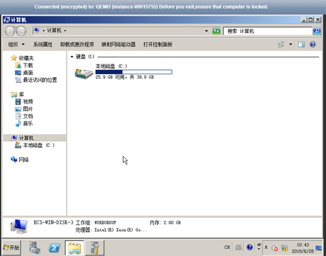Open the 组织 dropdown menu
This screenshot has width=326, height=256.
pyautogui.click(x=16, y=44)
